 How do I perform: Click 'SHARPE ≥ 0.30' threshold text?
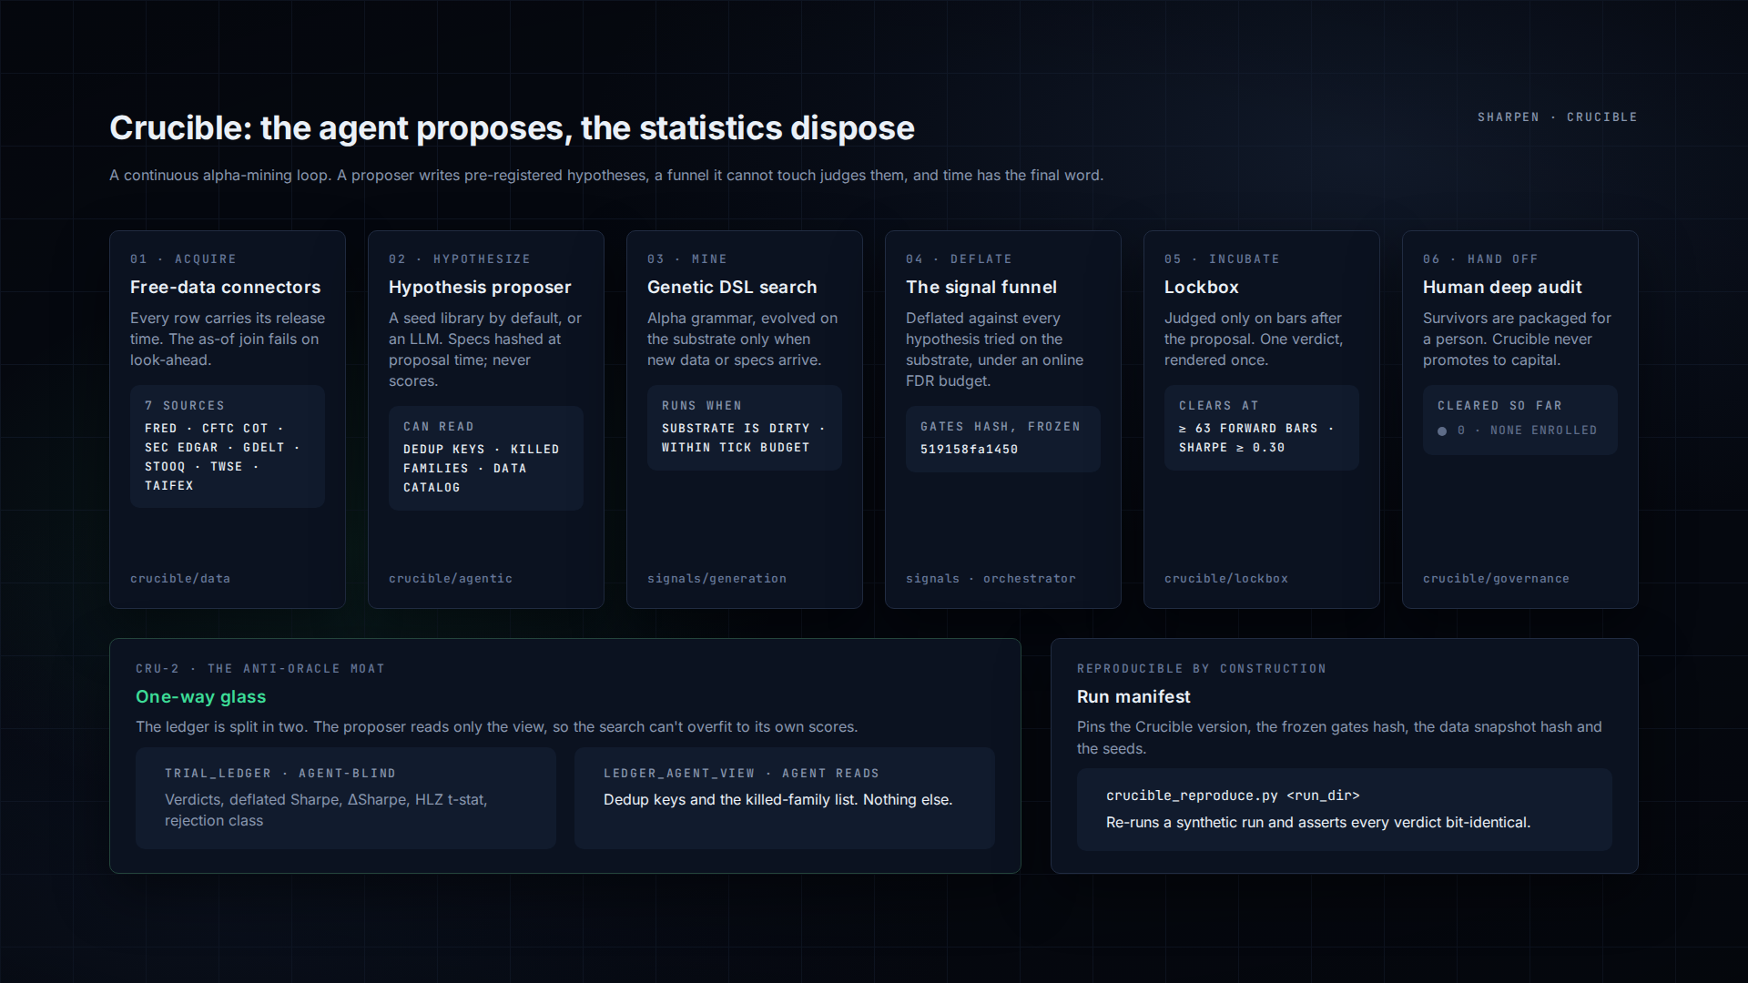pos(1232,448)
